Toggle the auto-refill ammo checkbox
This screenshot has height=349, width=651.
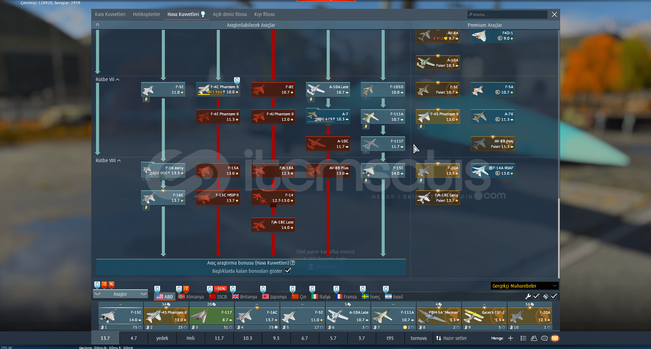click(x=554, y=296)
